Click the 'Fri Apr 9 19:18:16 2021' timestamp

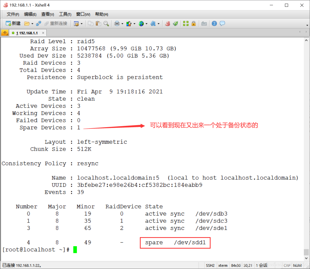click(120, 92)
